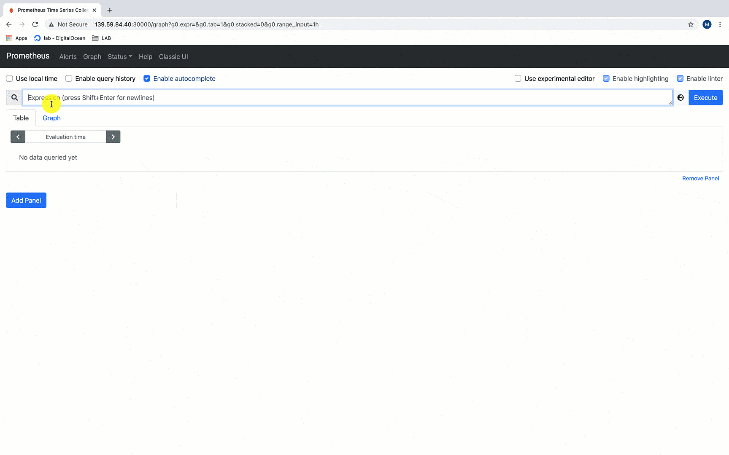Bookmark this page with the star icon
The width and height of the screenshot is (729, 455).
click(691, 24)
